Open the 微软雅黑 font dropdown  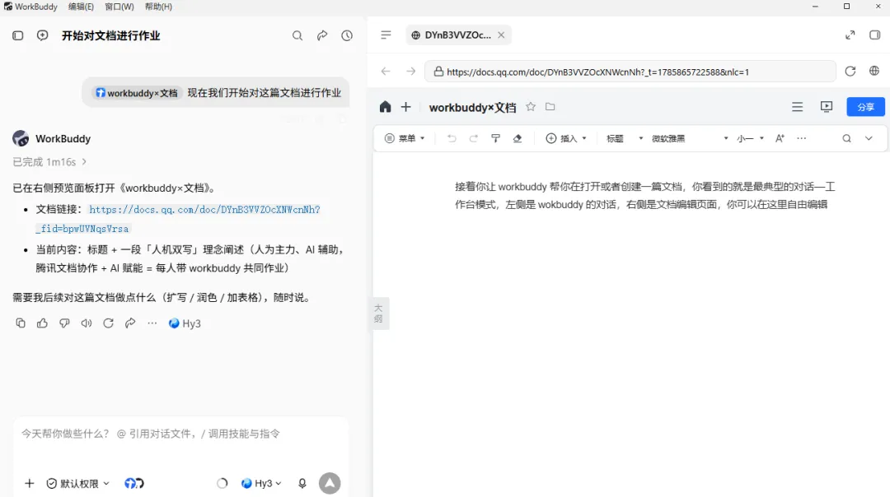(690, 138)
